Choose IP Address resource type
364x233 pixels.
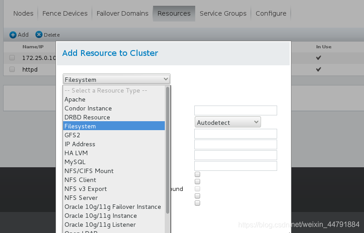[x=114, y=144]
